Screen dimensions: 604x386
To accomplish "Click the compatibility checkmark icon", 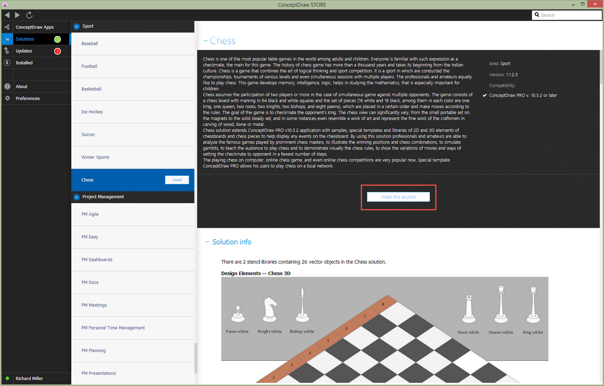I will (485, 95).
